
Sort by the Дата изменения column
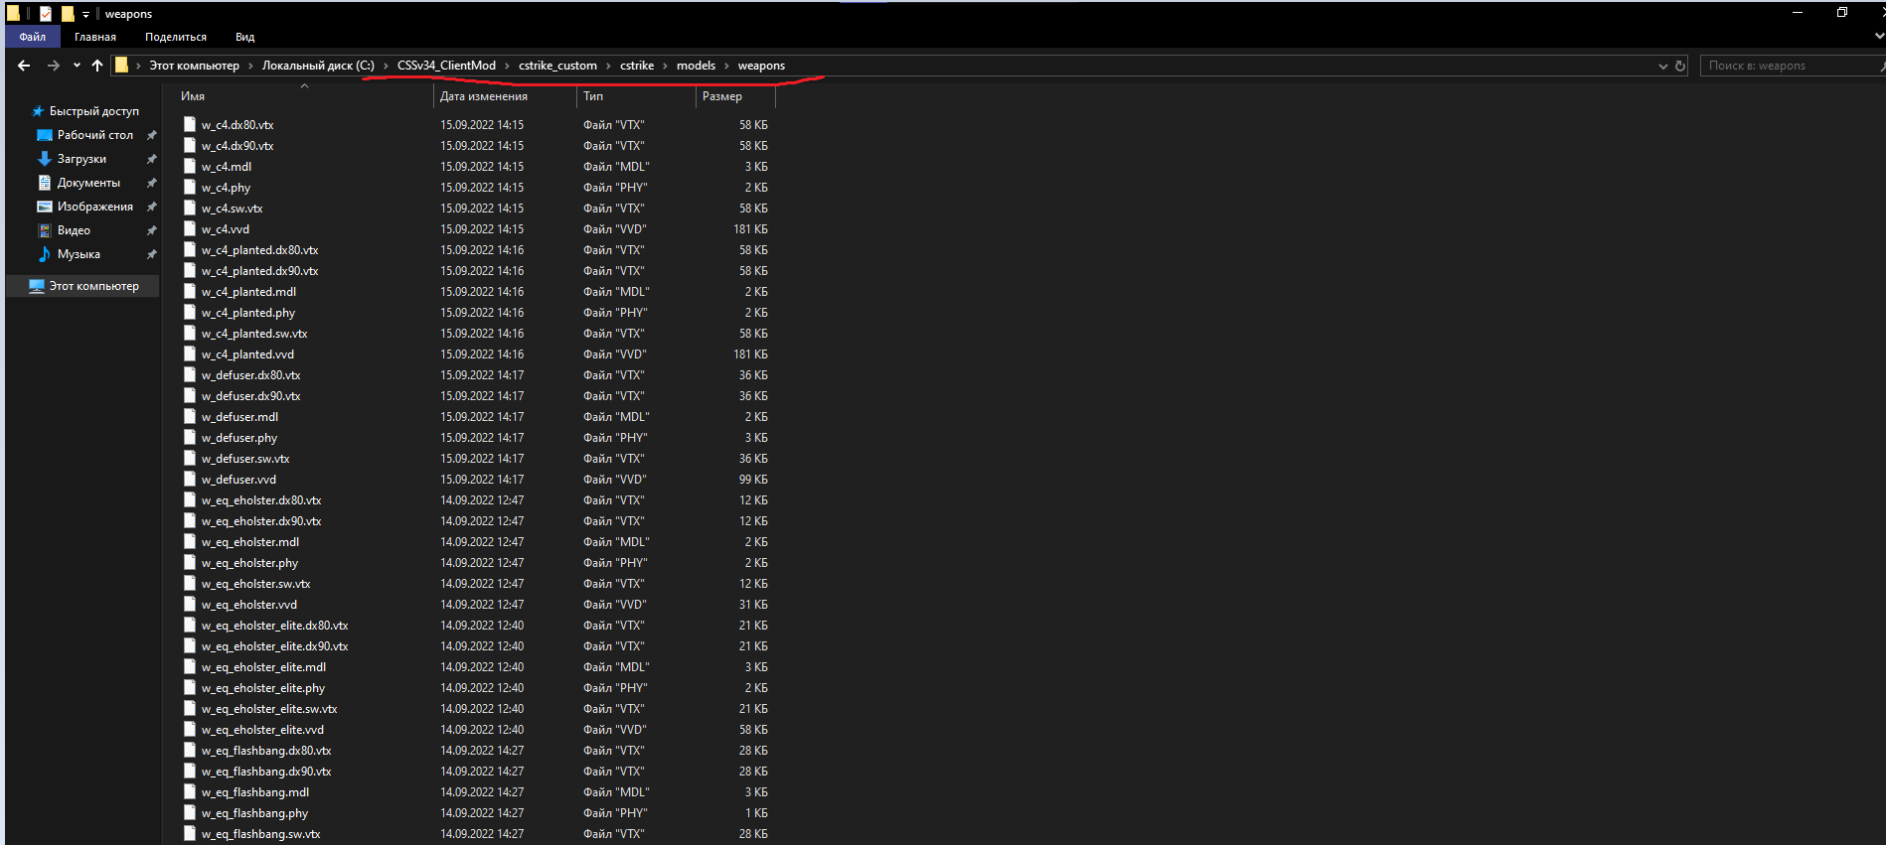tap(484, 96)
